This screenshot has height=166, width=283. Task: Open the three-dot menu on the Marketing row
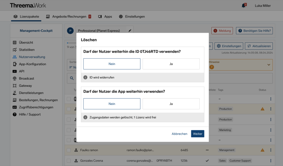(271, 130)
